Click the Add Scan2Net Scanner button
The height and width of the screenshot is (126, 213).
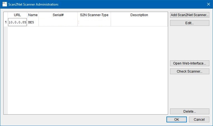pyautogui.click(x=190, y=15)
